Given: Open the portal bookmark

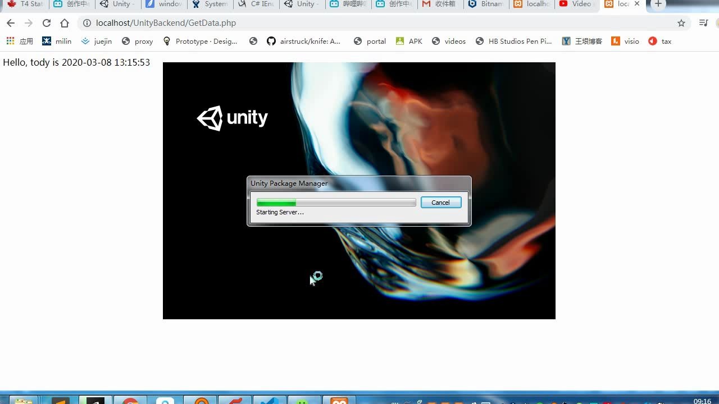Looking at the screenshot, I should pyautogui.click(x=370, y=41).
